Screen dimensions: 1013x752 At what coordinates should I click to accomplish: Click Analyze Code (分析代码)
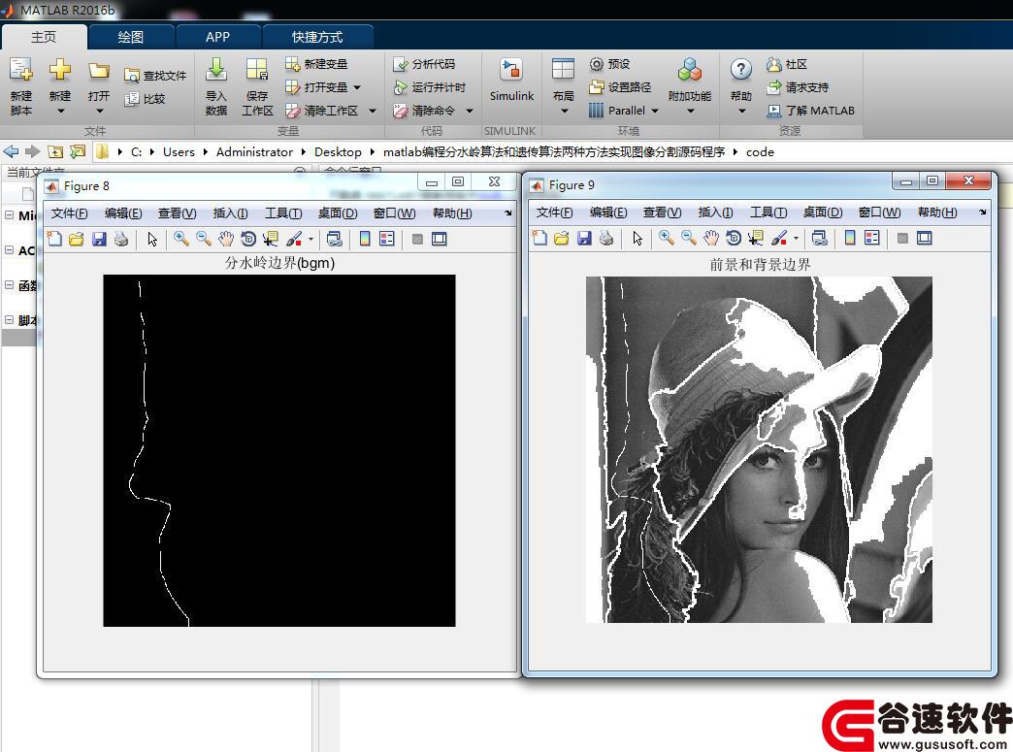coord(424,64)
